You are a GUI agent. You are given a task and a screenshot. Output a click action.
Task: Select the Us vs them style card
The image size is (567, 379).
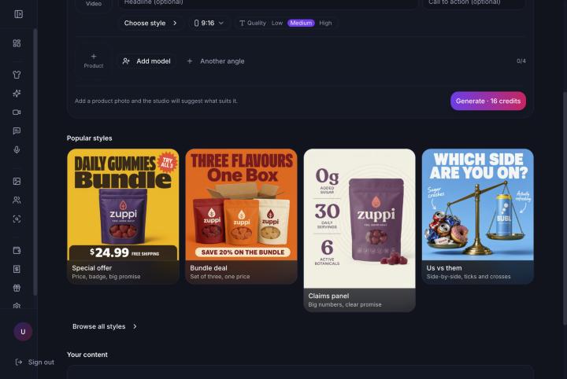pos(478,216)
